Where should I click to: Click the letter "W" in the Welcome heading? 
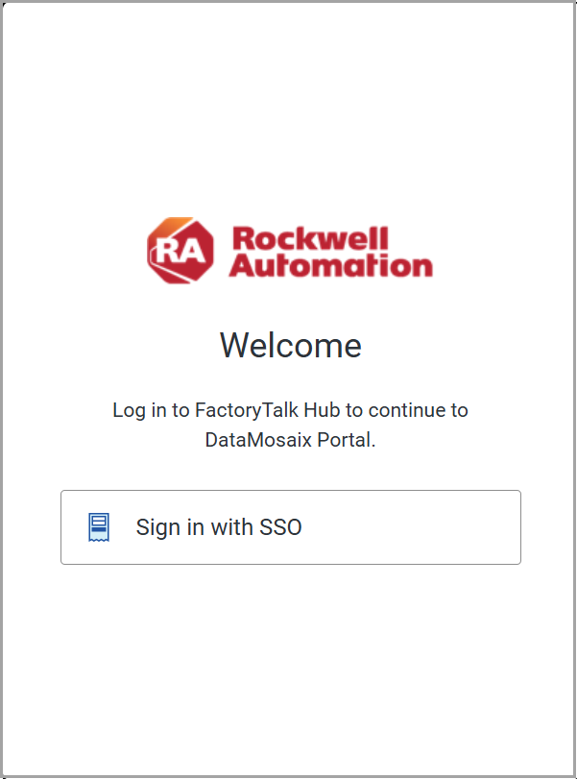[235, 345]
